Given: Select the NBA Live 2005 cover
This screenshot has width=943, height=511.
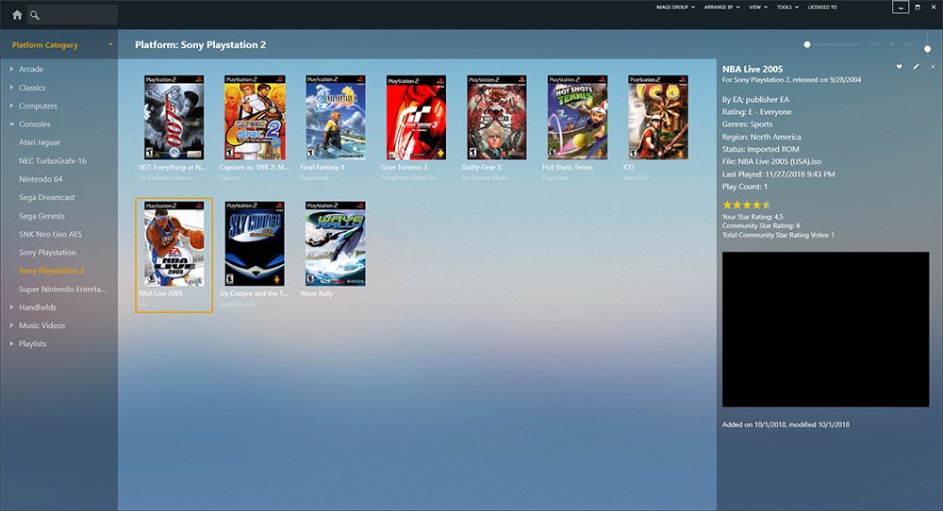Looking at the screenshot, I should [x=174, y=243].
